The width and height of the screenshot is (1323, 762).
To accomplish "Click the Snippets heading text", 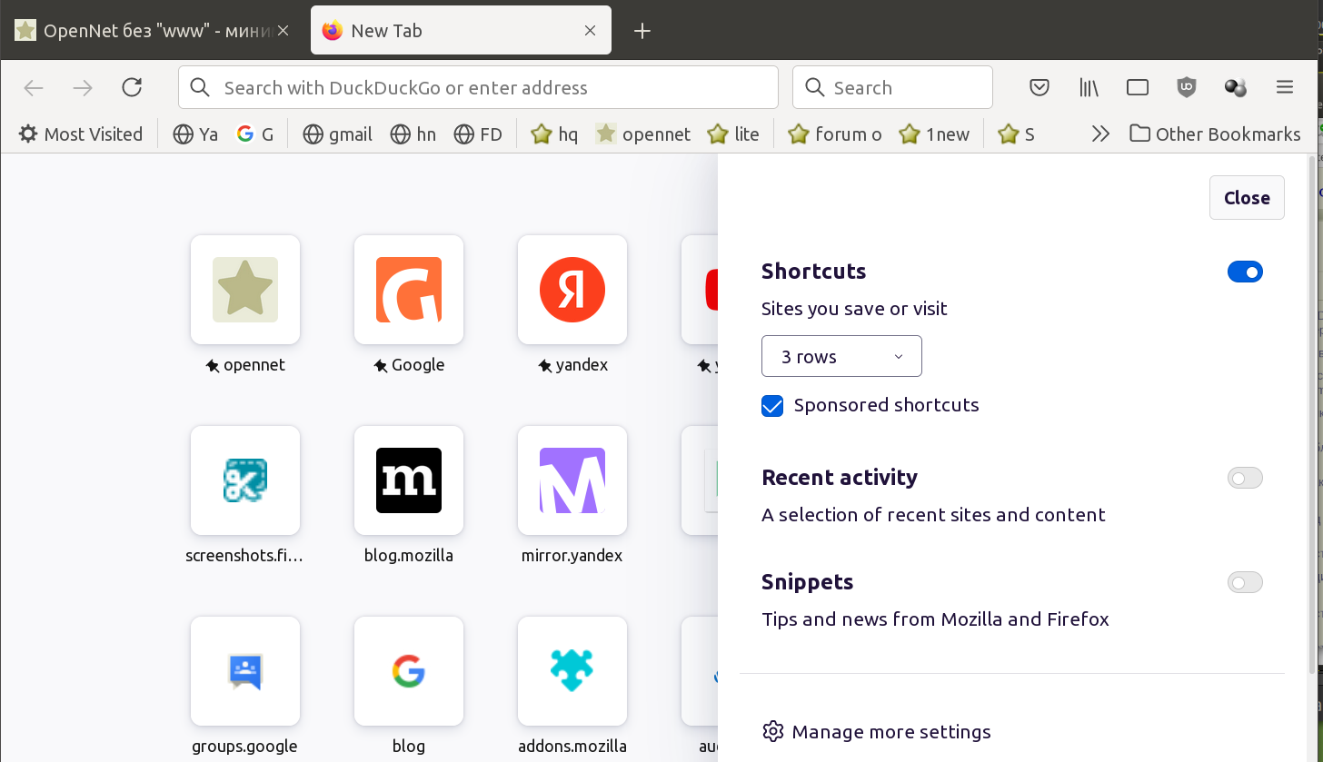I will 807,582.
